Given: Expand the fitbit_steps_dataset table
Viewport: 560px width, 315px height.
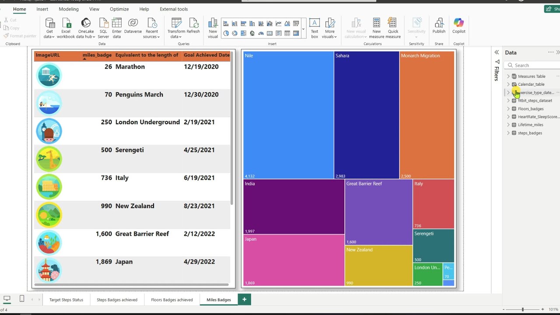Looking at the screenshot, I should point(508,101).
